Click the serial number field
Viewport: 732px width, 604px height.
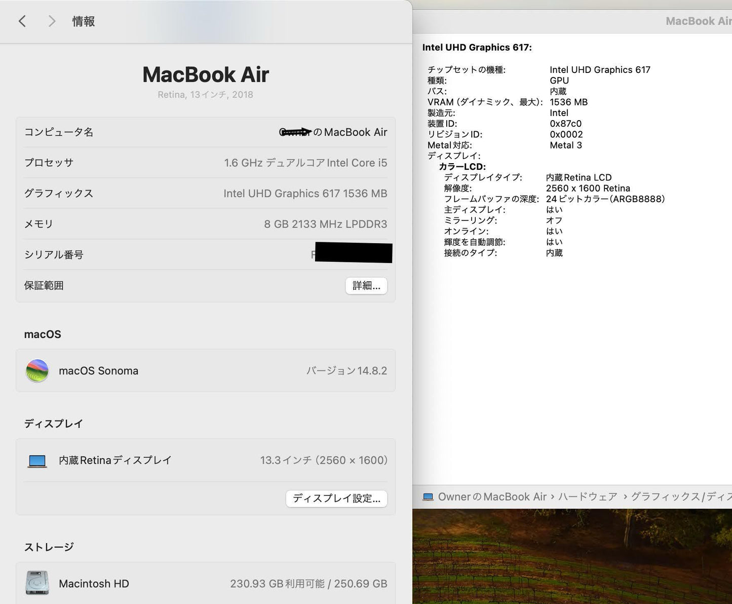click(353, 253)
